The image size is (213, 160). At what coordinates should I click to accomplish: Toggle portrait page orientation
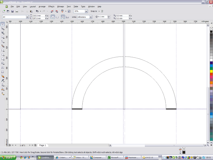coord(53,17)
